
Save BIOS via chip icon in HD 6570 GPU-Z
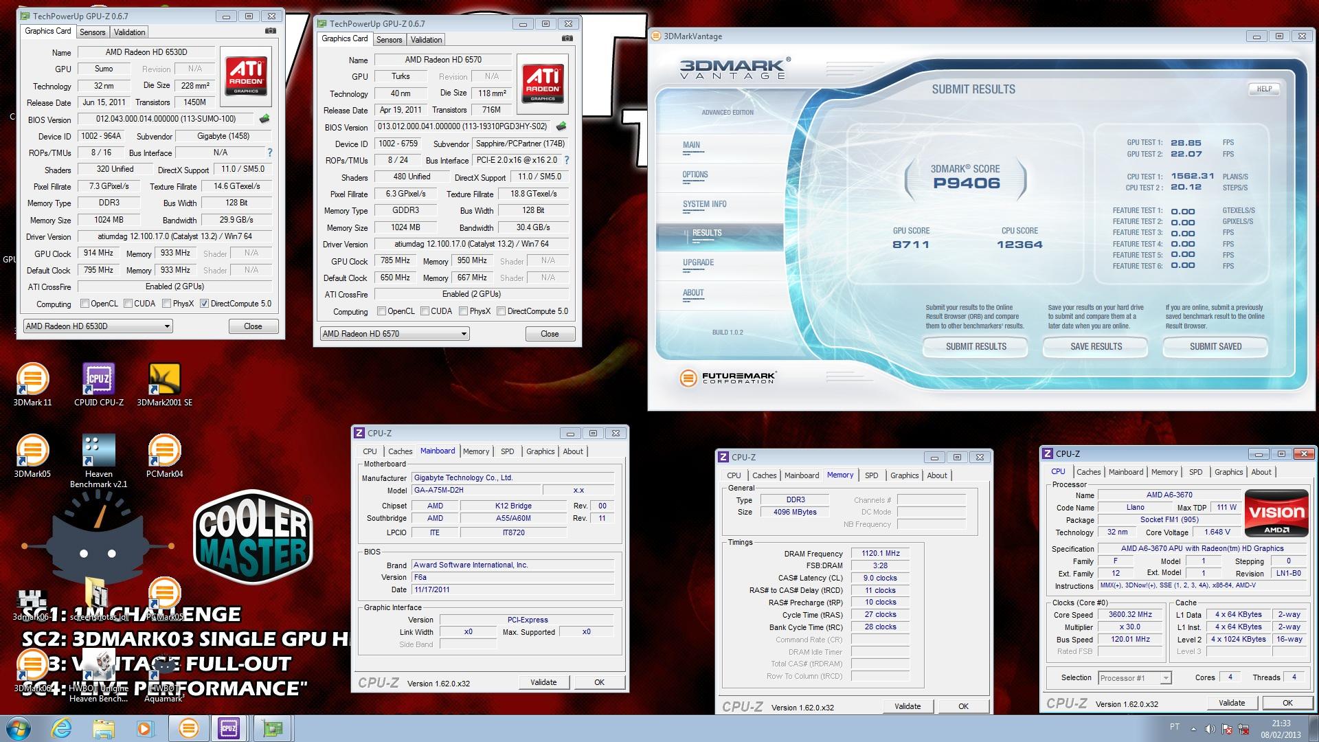point(561,126)
